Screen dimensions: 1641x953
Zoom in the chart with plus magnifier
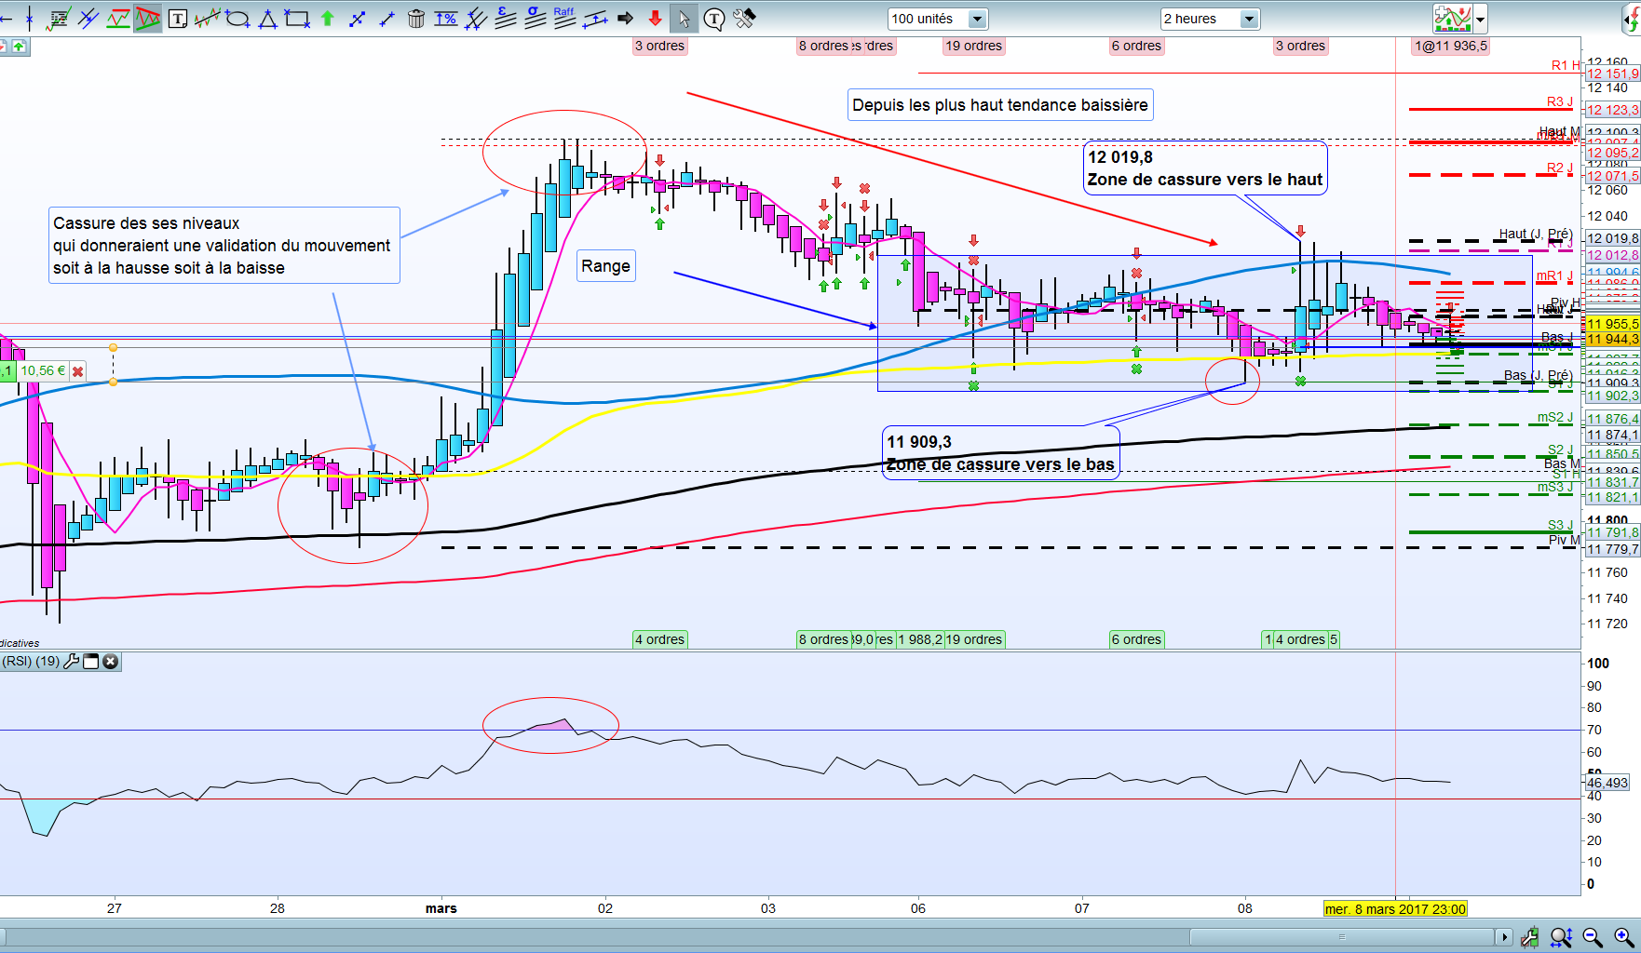click(1624, 937)
